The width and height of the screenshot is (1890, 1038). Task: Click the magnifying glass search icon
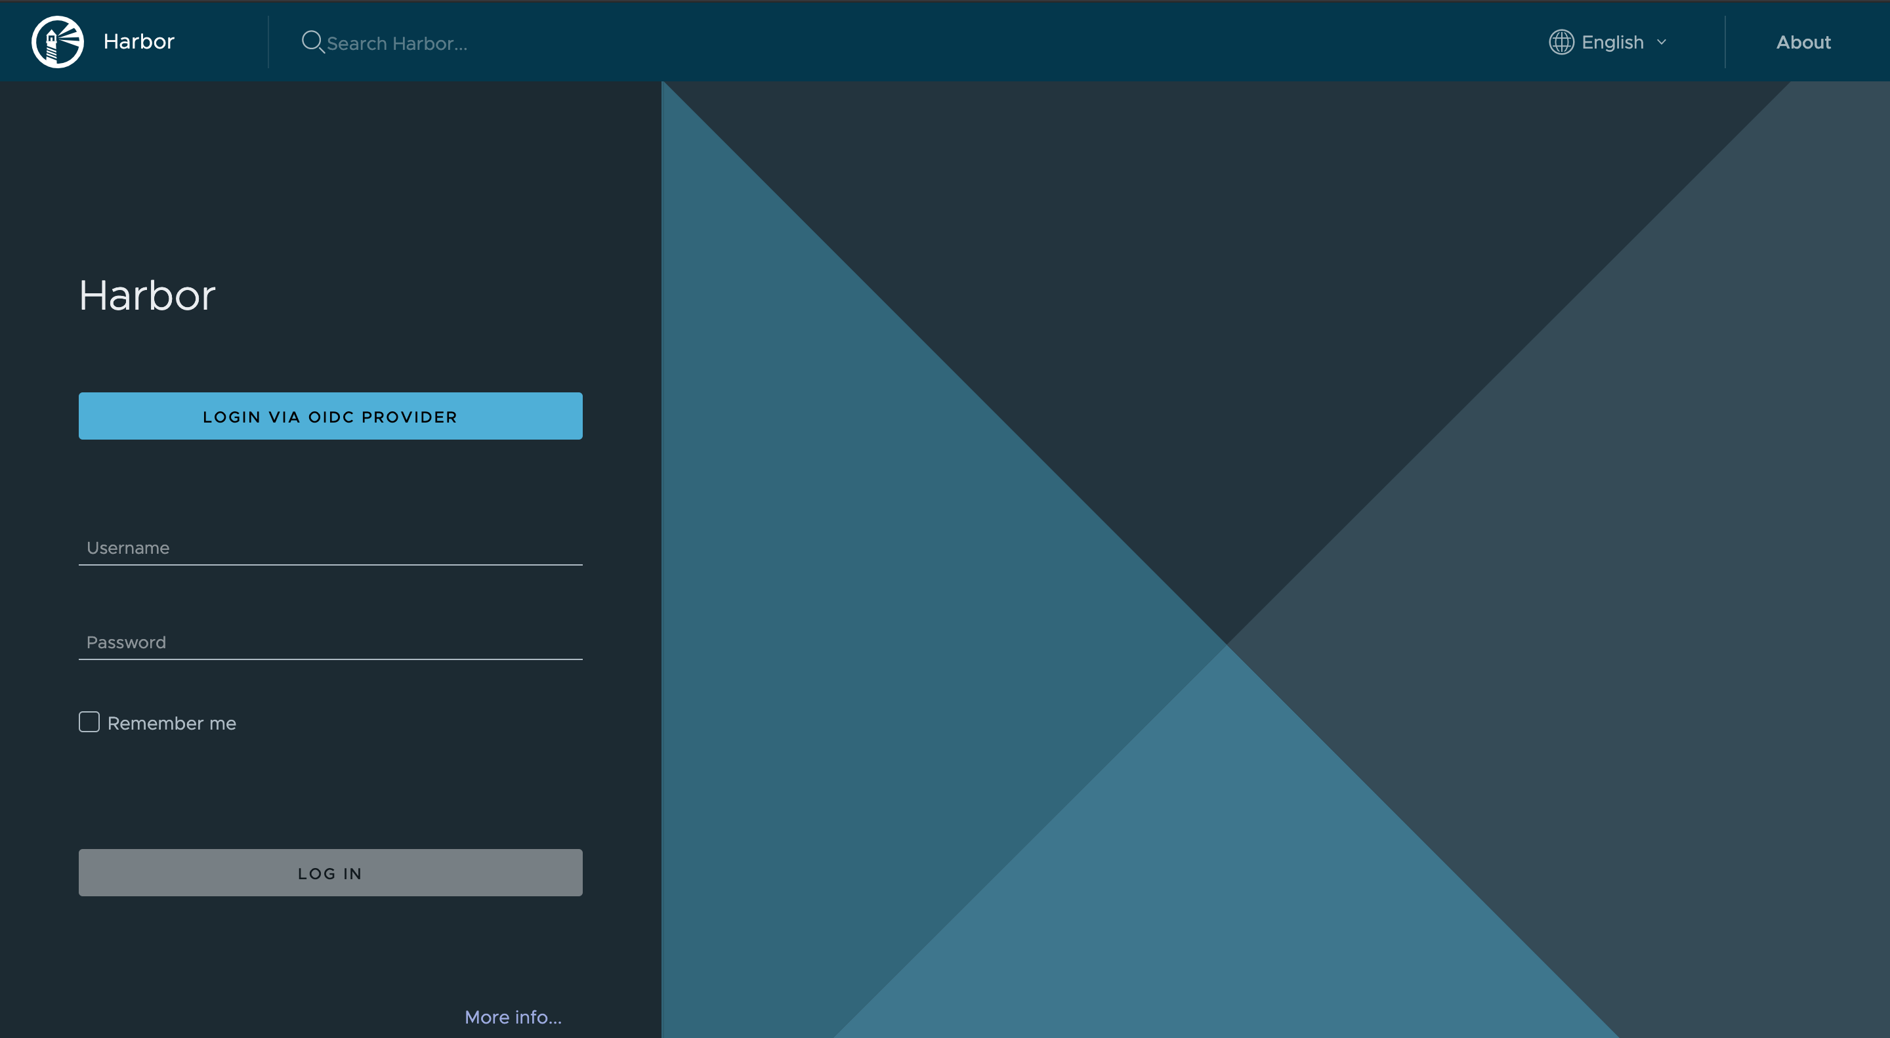tap(312, 42)
